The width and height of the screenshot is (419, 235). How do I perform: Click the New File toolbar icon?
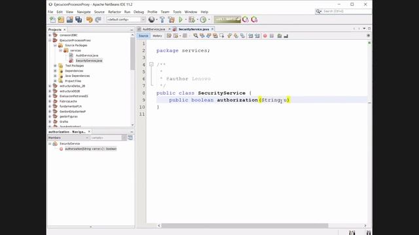point(52,20)
